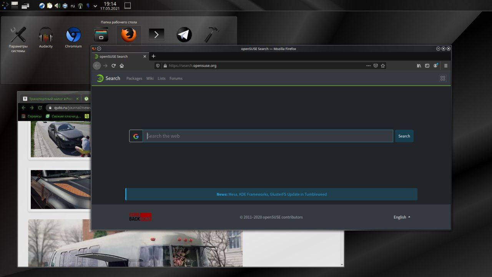
Task: Open Firefox hamburger menu
Action: point(446,66)
